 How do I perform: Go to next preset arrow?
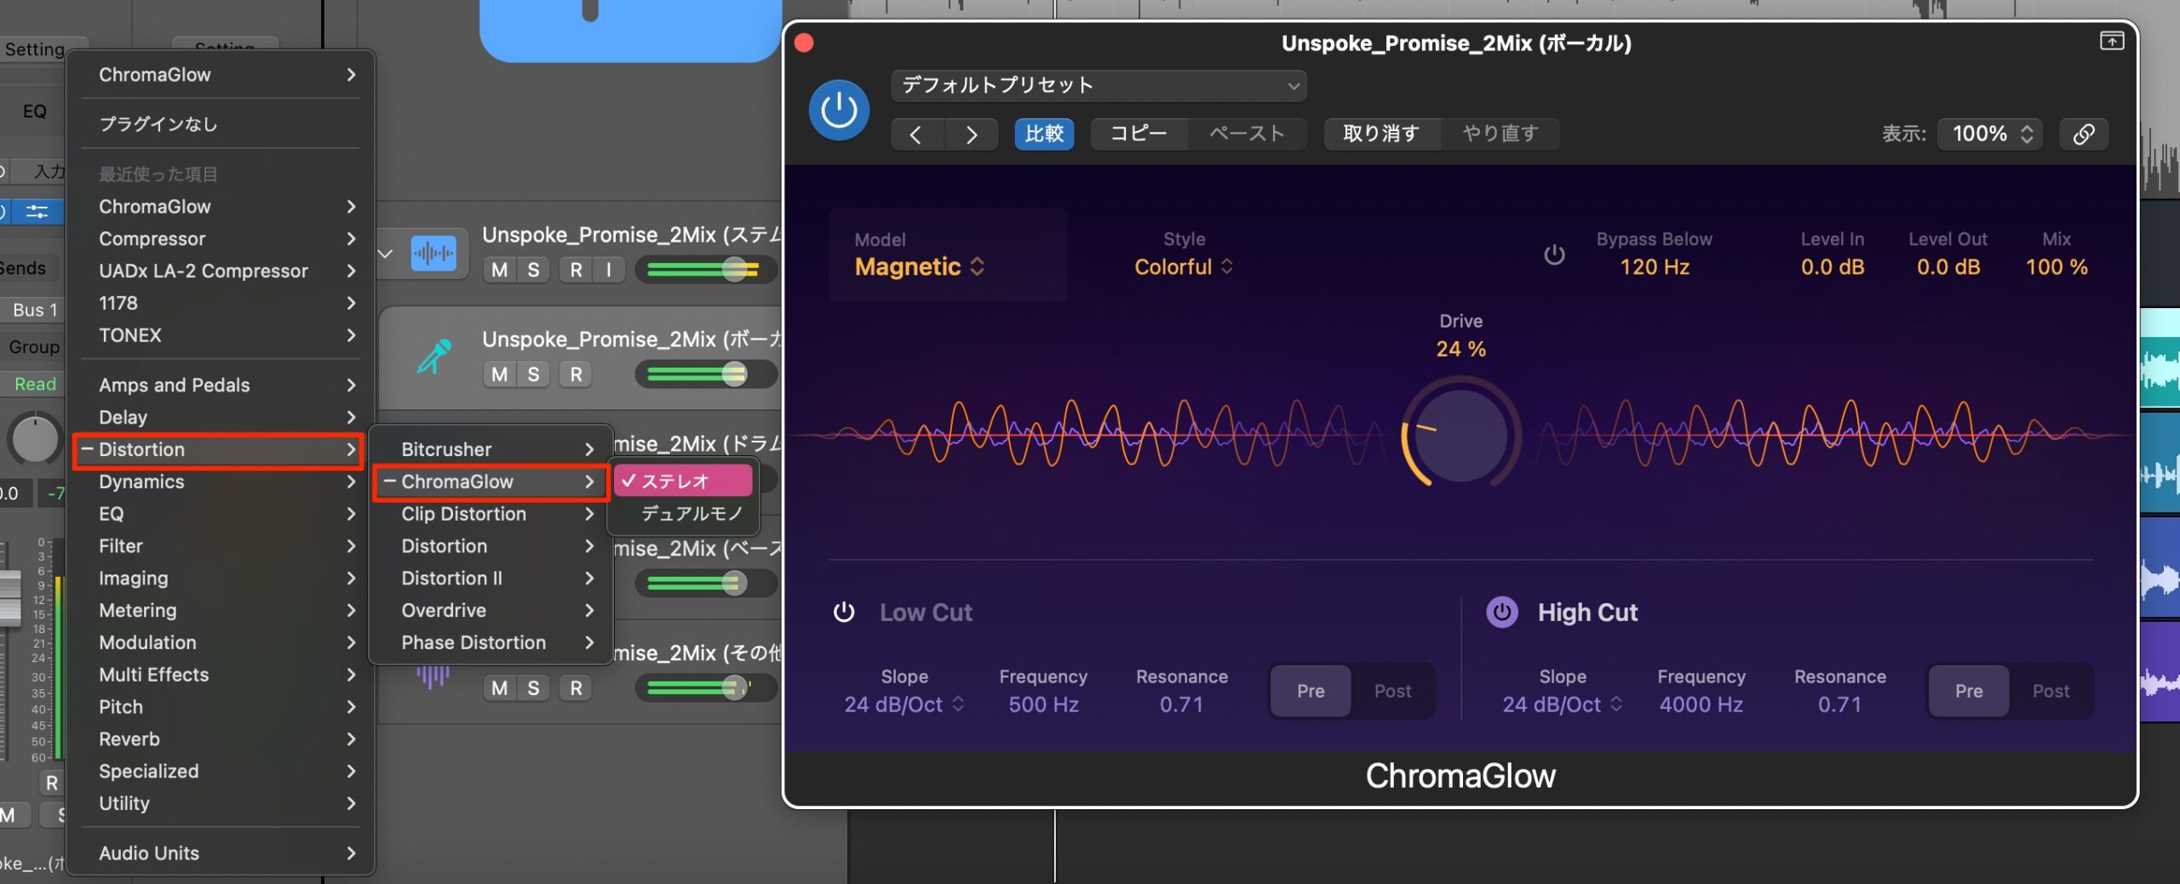pyautogui.click(x=971, y=134)
